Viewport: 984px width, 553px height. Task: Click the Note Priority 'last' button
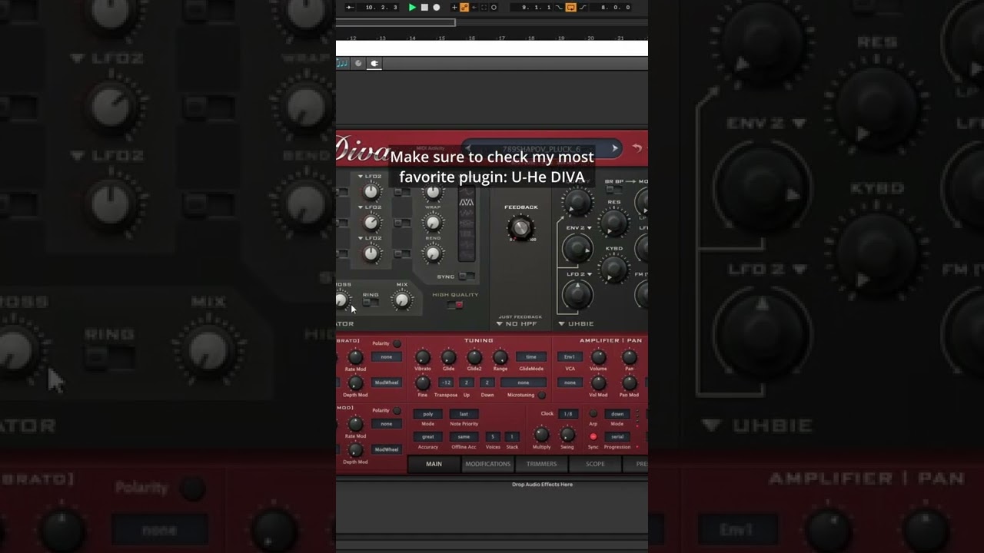464,414
